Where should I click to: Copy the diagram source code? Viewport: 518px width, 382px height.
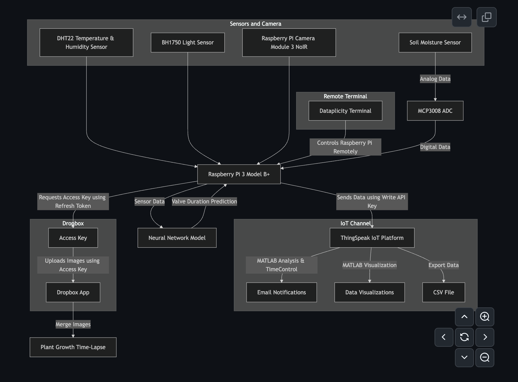[x=486, y=17]
